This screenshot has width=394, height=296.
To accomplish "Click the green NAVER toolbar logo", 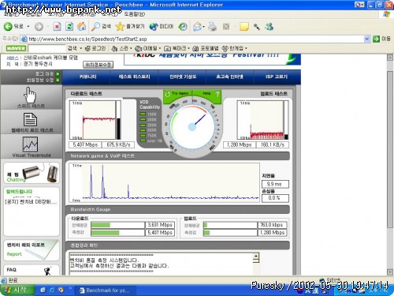I will pyautogui.click(x=16, y=48).
